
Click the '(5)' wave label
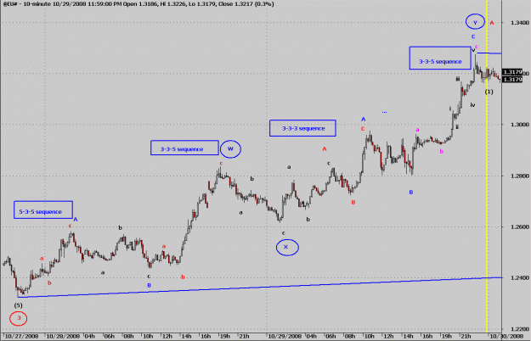click(x=19, y=305)
